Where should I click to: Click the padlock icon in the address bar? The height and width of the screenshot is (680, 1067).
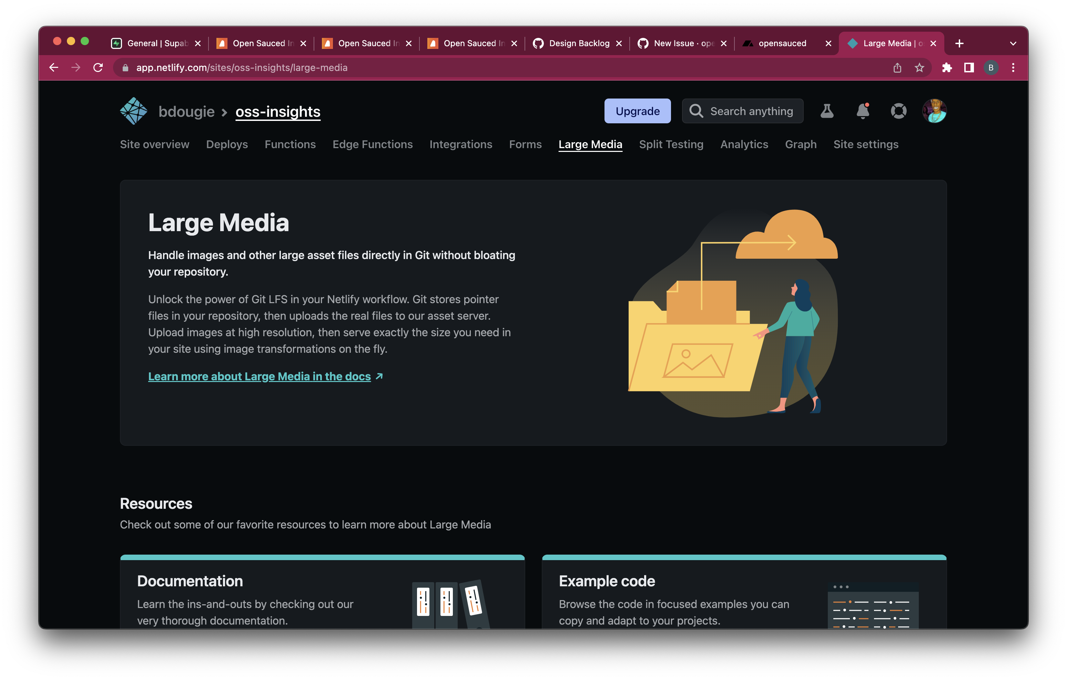tap(125, 67)
